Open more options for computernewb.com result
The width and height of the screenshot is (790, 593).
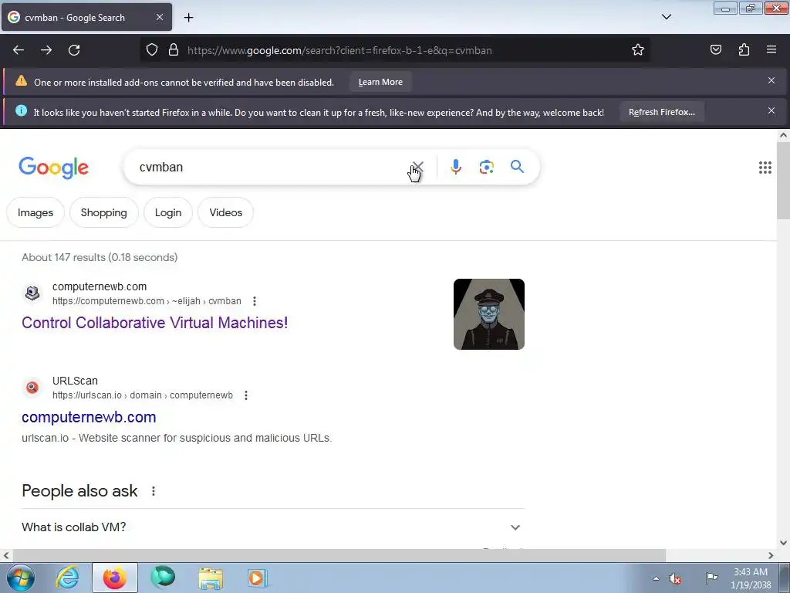coord(255,301)
